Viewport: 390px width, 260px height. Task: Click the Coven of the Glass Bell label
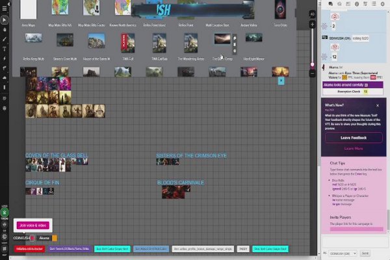pos(57,155)
